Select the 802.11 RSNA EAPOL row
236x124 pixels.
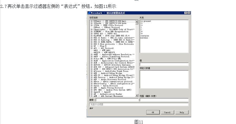[114, 42]
